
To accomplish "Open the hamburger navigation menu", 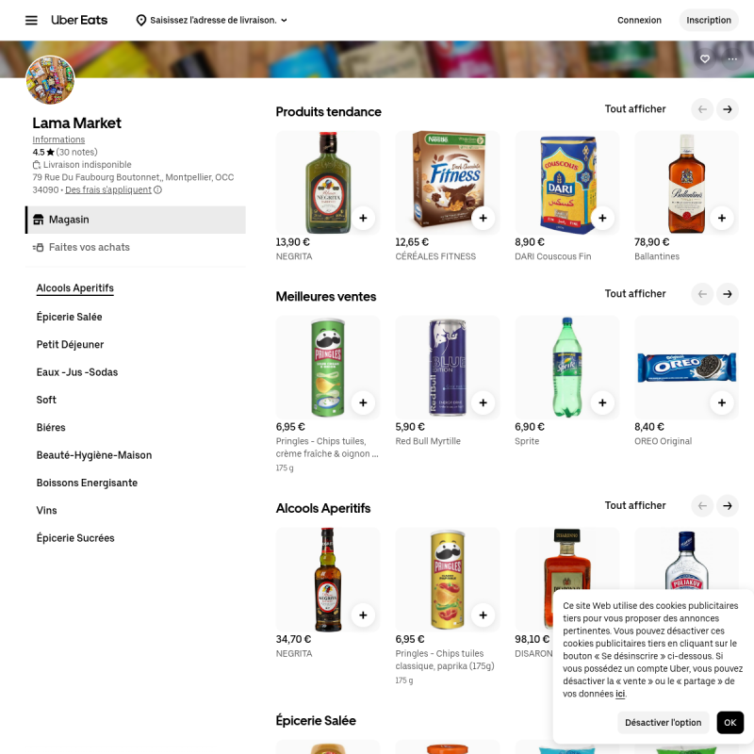I will [x=31, y=20].
